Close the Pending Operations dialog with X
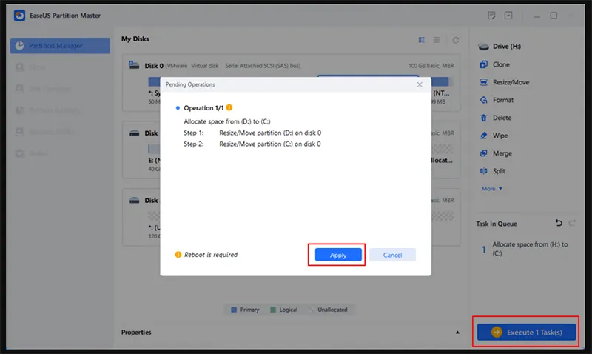592x354 pixels. [420, 84]
